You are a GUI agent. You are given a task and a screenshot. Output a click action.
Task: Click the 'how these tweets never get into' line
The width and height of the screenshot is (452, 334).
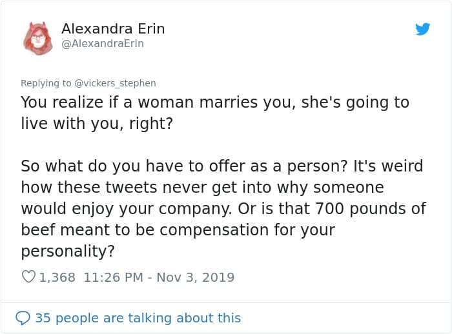click(202, 187)
